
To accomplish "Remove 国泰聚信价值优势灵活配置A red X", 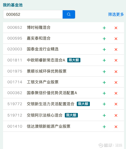I will click(x=116, y=93).
